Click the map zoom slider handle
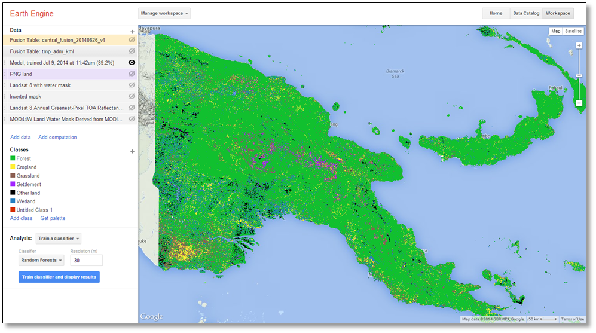The image size is (596, 333). [x=579, y=76]
